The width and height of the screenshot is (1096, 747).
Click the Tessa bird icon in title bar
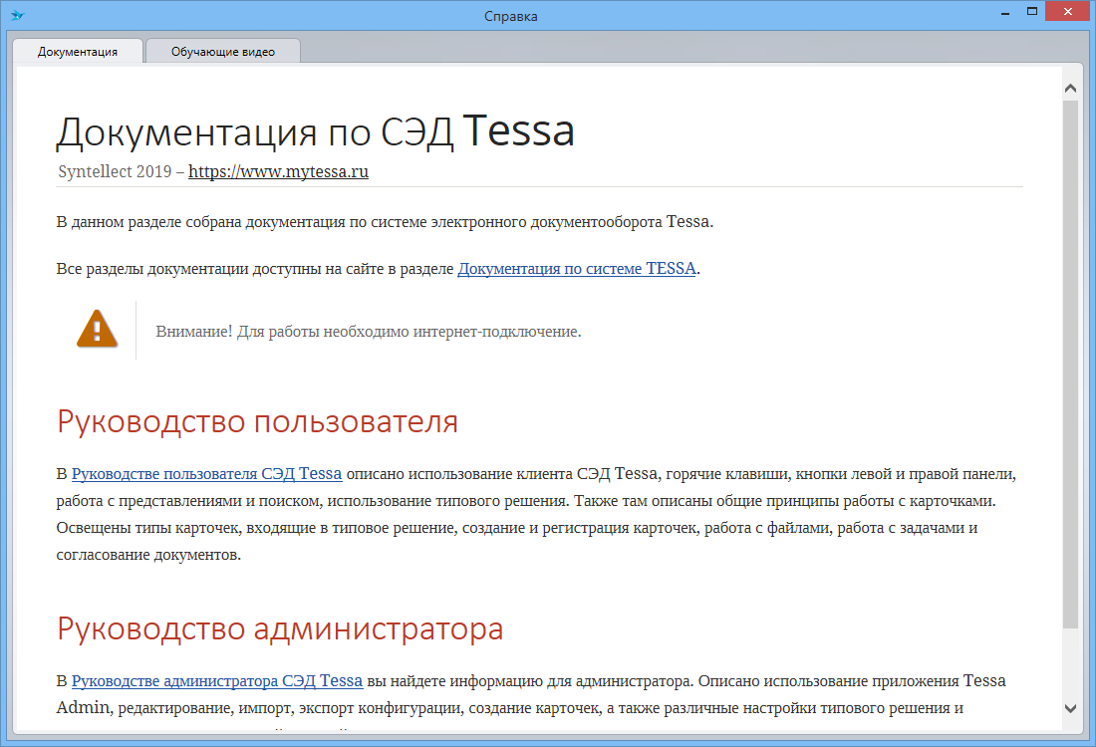click(x=18, y=15)
